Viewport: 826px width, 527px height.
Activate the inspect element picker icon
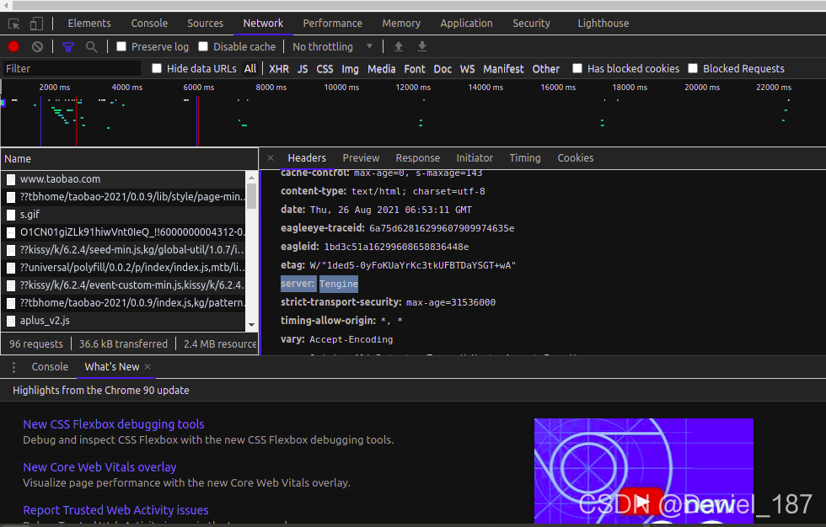point(14,24)
